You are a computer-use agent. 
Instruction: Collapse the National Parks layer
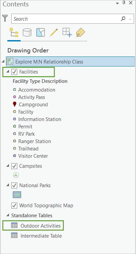tap(8, 185)
